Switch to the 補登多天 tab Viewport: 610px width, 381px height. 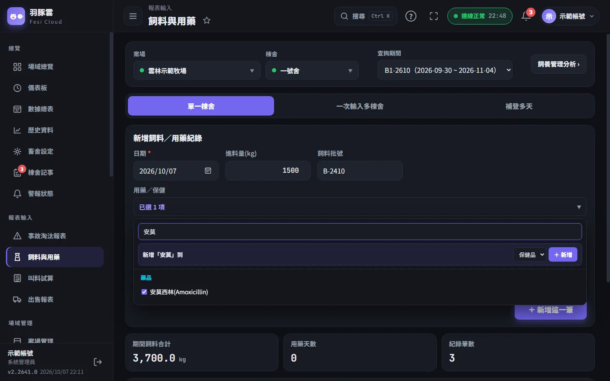[x=519, y=106]
